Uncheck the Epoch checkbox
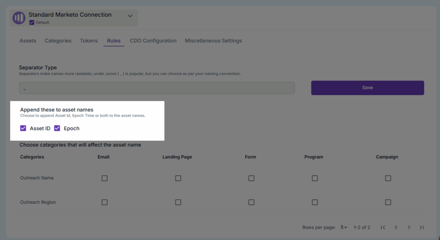The height and width of the screenshot is (240, 440). pos(57,128)
